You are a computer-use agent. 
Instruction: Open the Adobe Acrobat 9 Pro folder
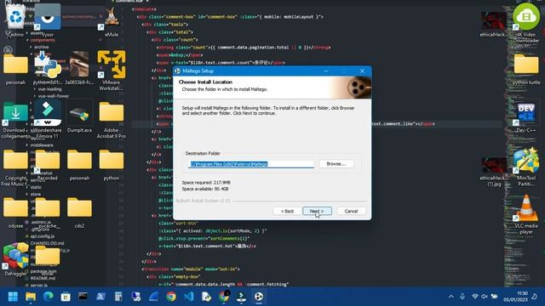pyautogui.click(x=112, y=120)
